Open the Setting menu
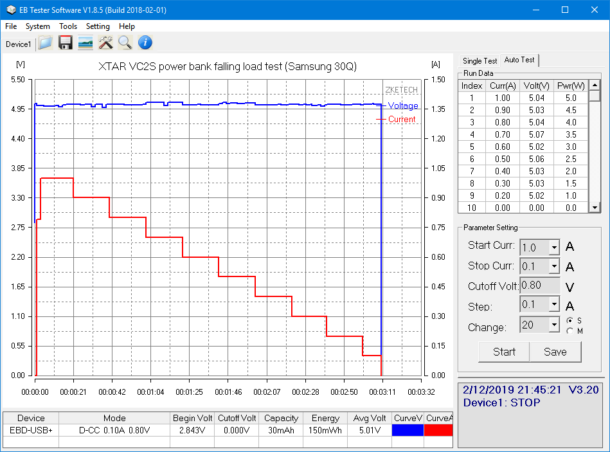610x452 pixels. tap(98, 26)
